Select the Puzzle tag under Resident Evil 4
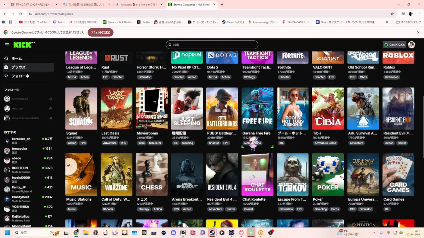424x238 pixels. (231, 209)
